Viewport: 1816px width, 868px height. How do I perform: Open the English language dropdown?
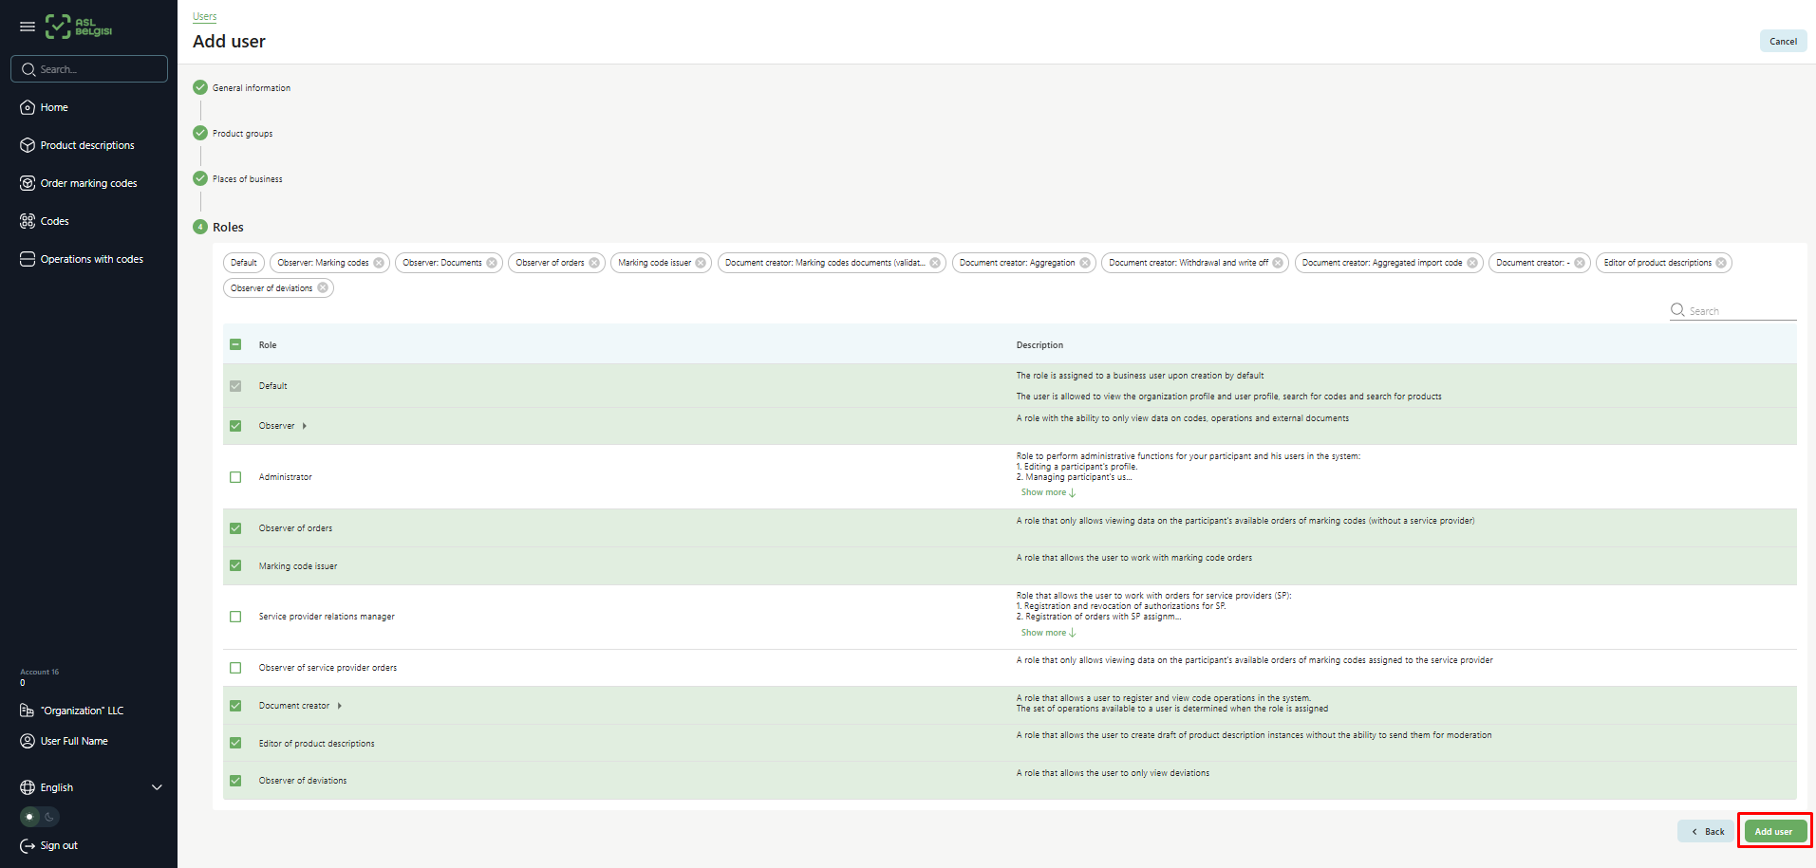point(90,787)
